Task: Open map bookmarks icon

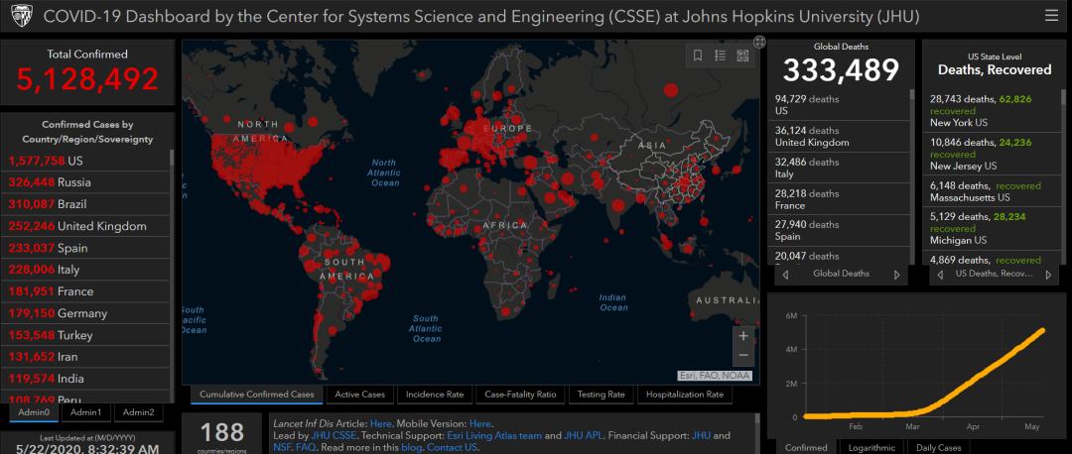Action: pos(698,56)
